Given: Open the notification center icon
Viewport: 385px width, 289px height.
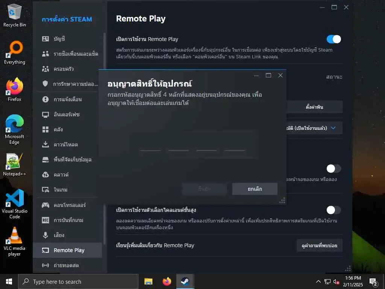Looking at the screenshot, I should coord(373,281).
